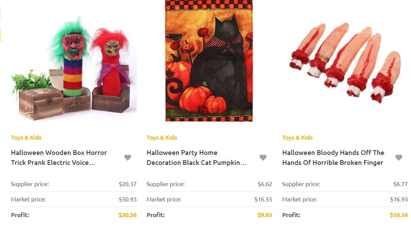Image resolution: width=411 pixels, height=227 pixels.
Task: Select the $9.93 profit amount
Action: pyautogui.click(x=265, y=215)
